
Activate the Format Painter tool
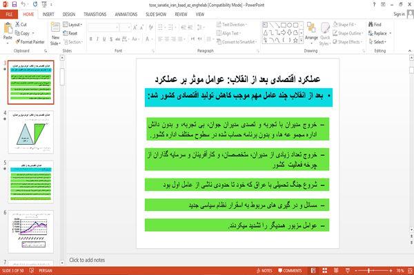coord(30,41)
